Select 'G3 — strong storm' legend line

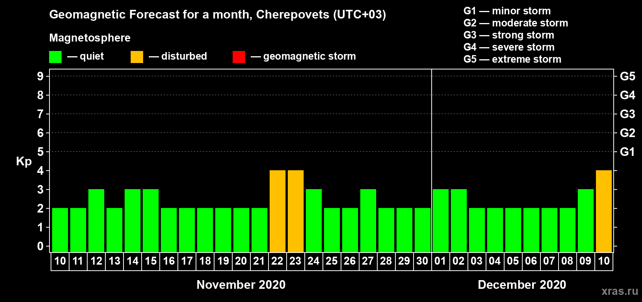tap(509, 35)
